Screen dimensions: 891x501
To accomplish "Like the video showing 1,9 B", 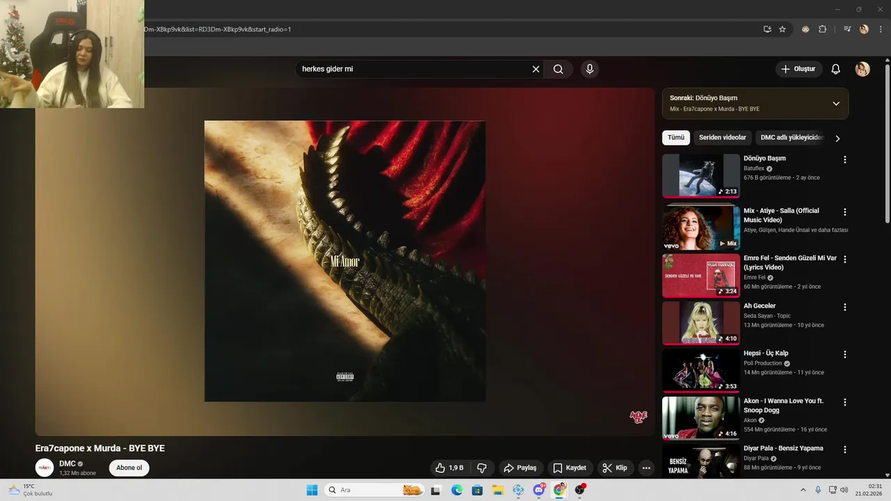I will (x=449, y=468).
